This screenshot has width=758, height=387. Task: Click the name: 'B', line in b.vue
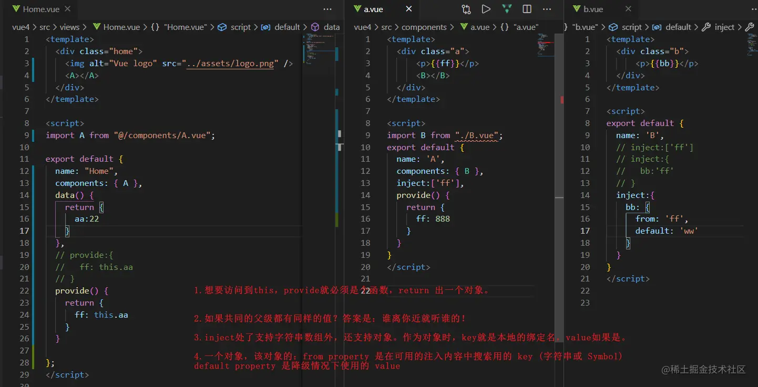(x=640, y=135)
